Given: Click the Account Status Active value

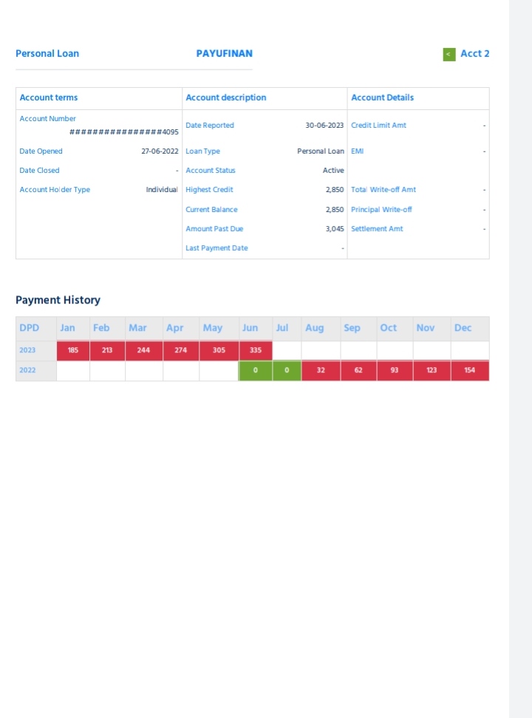Looking at the screenshot, I should (333, 171).
